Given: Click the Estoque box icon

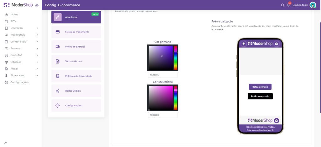Looking at the screenshot, I should (6, 62).
